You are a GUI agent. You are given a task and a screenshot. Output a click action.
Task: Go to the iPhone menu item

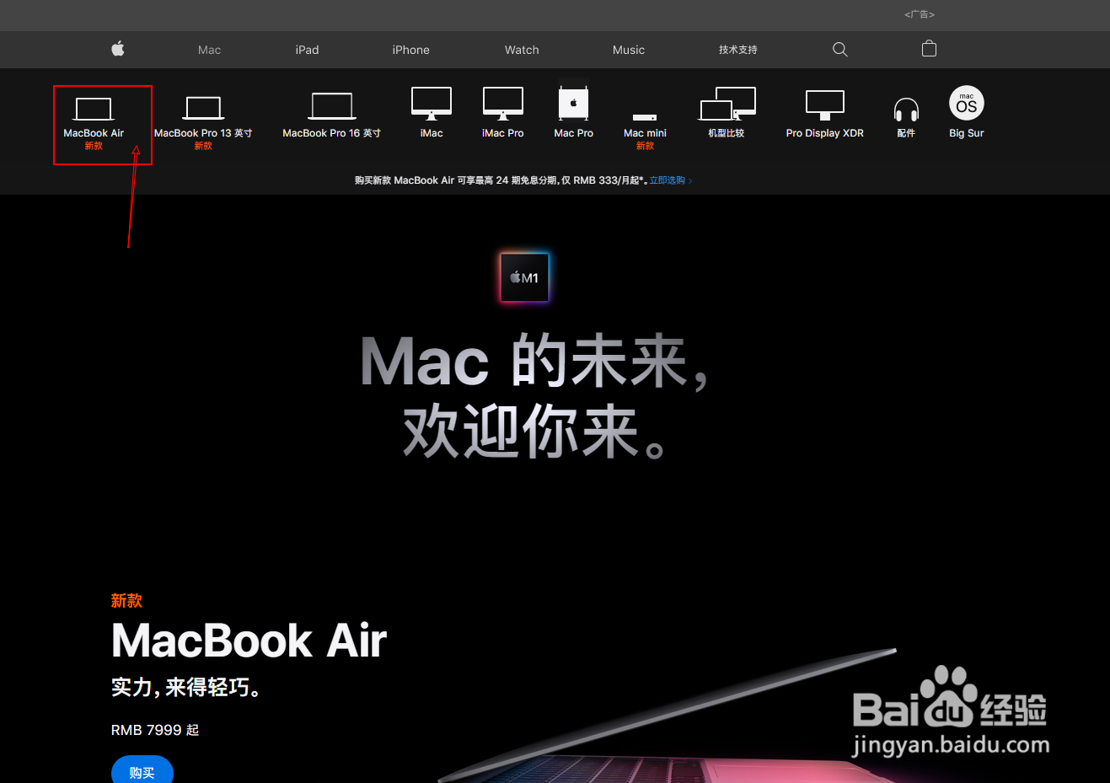point(410,50)
